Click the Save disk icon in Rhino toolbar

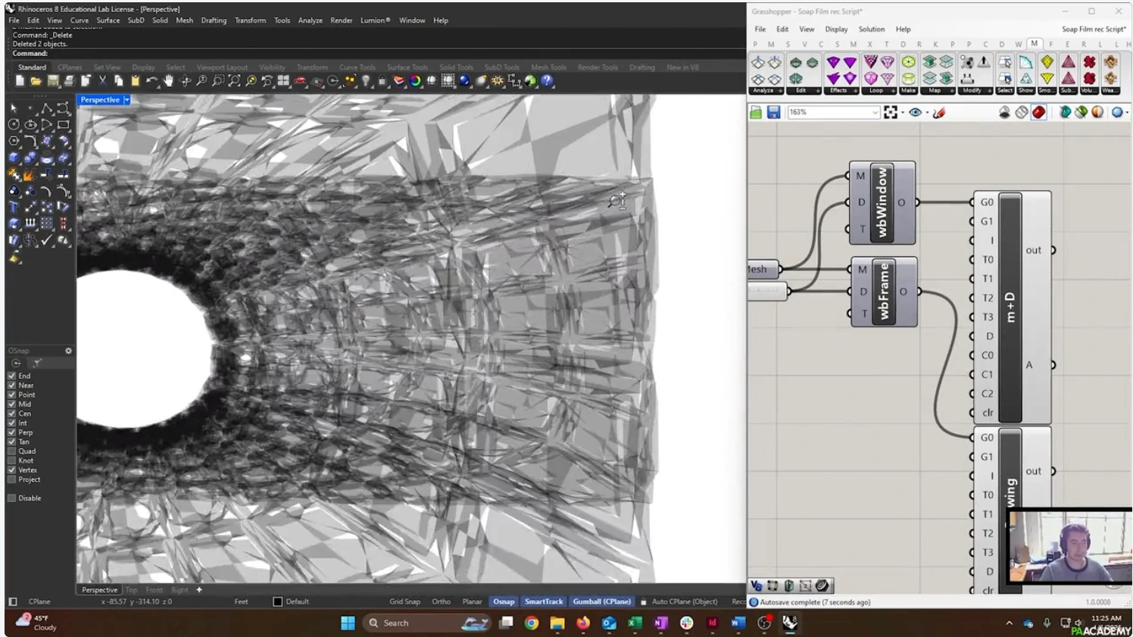tap(53, 80)
